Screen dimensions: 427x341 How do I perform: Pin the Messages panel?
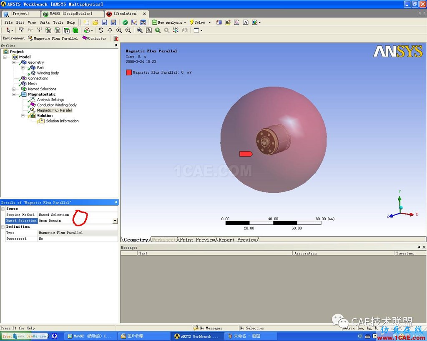coord(419,247)
